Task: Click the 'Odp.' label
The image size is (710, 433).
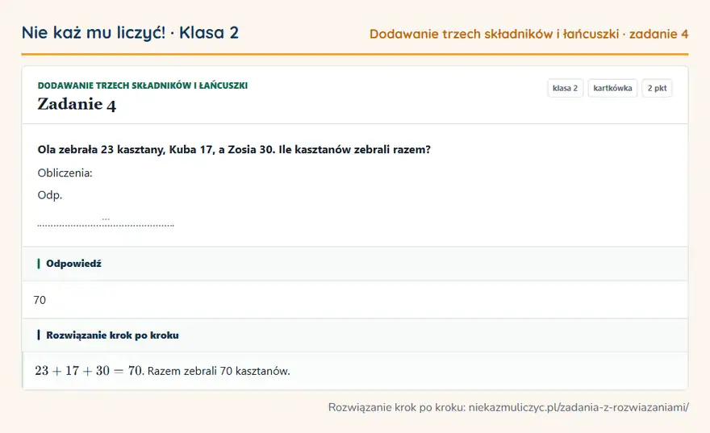Action: 50,195
